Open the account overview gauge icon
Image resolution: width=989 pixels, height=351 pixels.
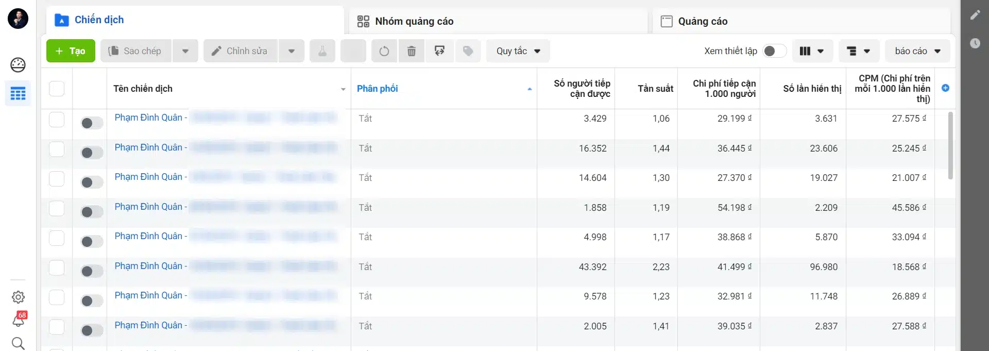[18, 65]
